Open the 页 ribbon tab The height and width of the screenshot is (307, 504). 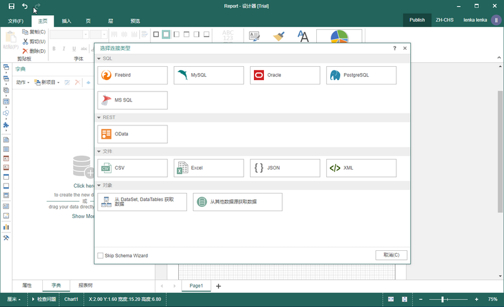(88, 21)
